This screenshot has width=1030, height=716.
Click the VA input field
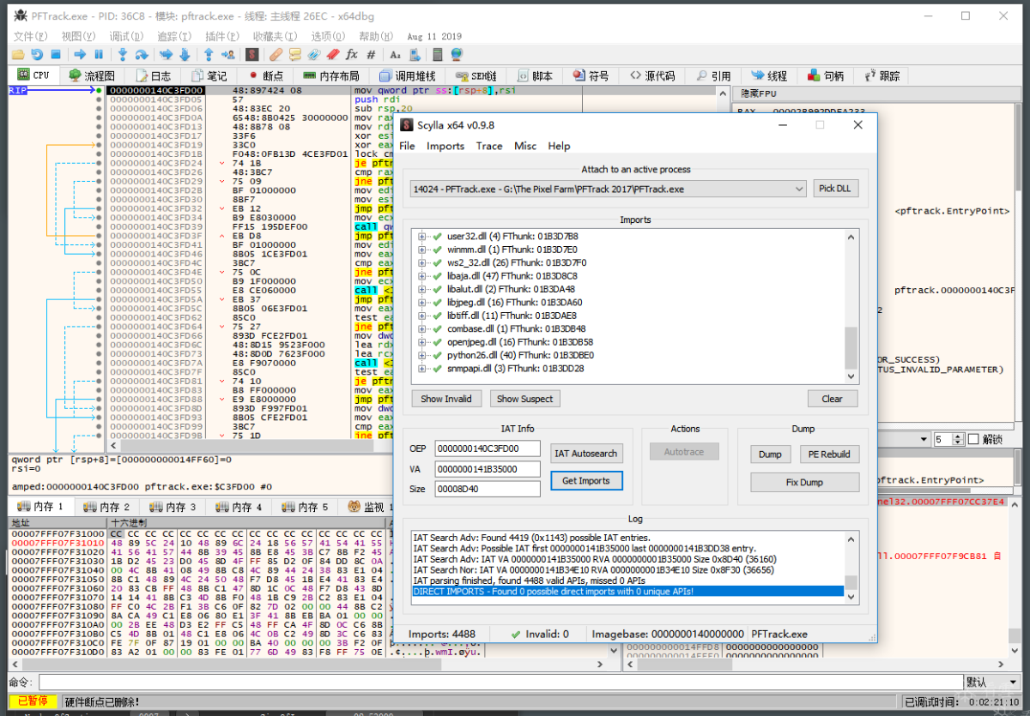coord(488,469)
